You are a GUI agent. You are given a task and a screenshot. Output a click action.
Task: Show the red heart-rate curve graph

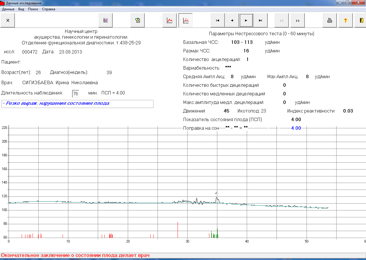(170, 20)
